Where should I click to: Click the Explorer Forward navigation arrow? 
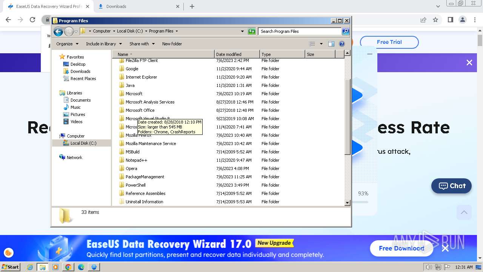[69, 31]
